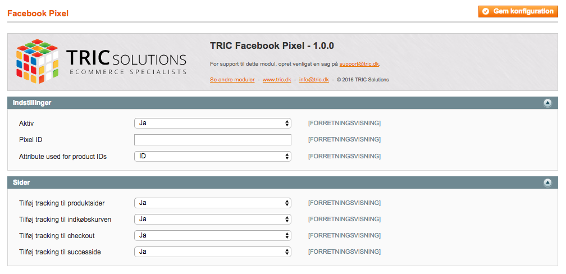Open Tilføj tracking til checkout dropdown
The width and height of the screenshot is (566, 274).
click(x=212, y=235)
